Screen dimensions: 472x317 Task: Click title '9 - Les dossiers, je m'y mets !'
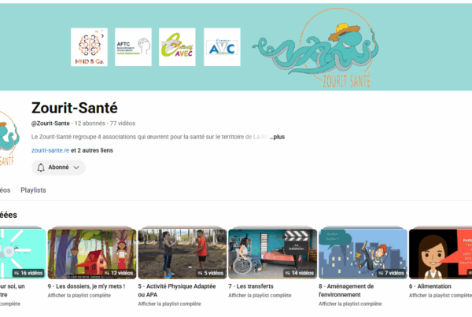coord(86,286)
